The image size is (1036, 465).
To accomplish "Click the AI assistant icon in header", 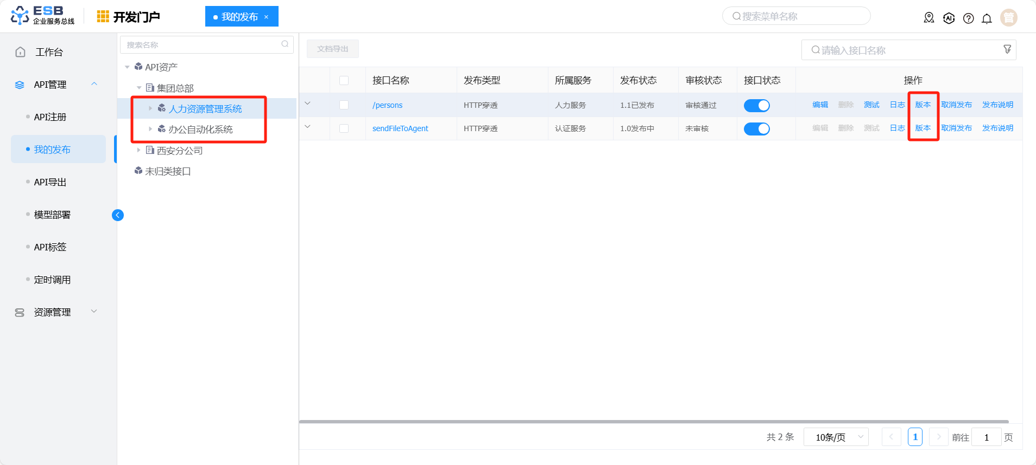I will point(949,18).
